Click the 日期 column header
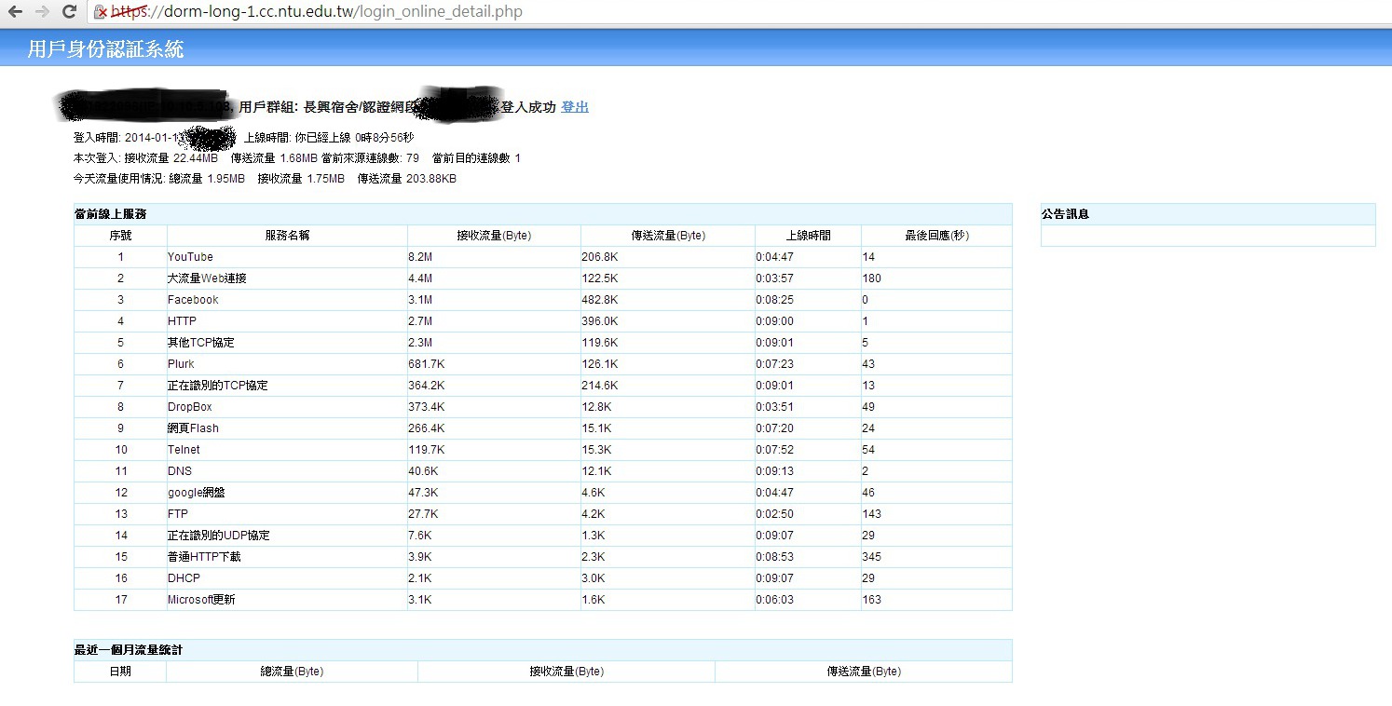1392x706 pixels. tap(120, 672)
